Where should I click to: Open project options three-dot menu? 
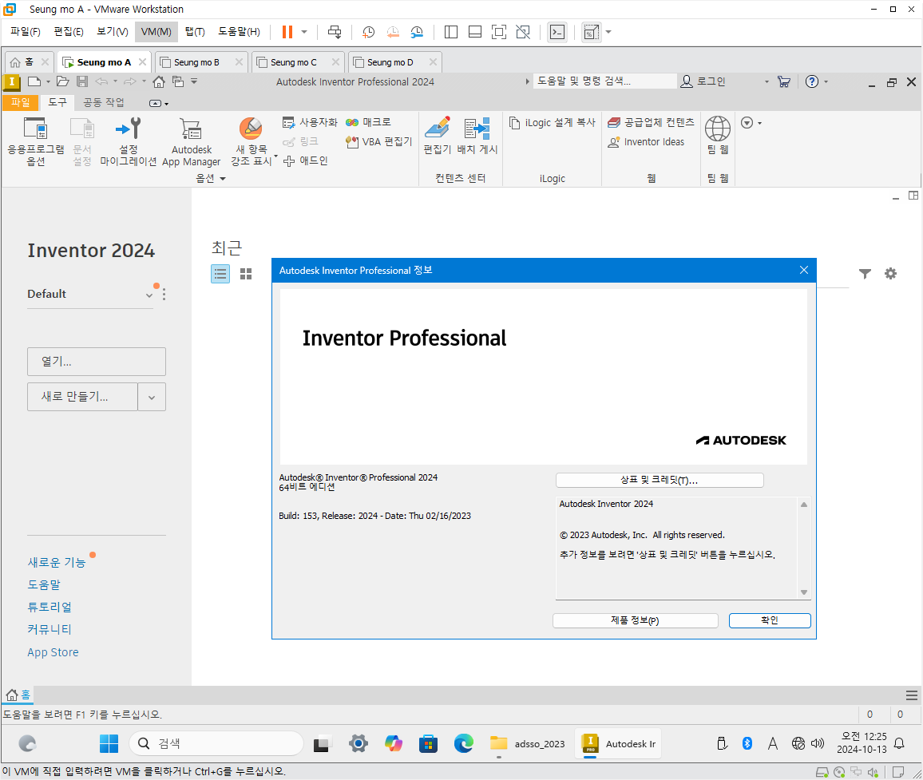pos(164,295)
